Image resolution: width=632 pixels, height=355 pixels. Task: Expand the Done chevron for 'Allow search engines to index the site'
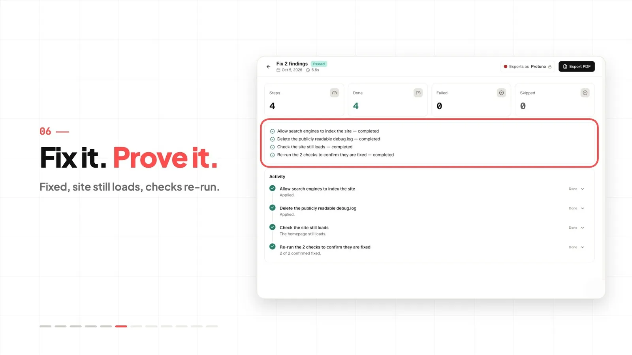(582, 189)
